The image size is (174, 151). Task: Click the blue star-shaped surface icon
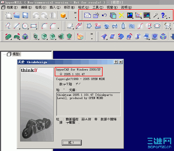point(89,26)
